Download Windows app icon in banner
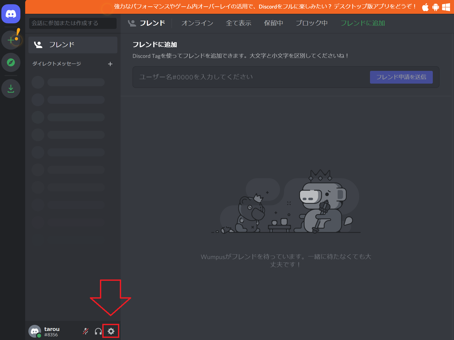The image size is (454, 340). point(446,7)
